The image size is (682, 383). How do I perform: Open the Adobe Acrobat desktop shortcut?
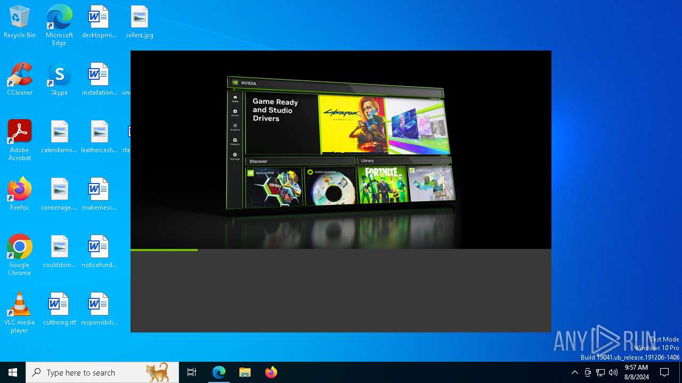click(20, 141)
